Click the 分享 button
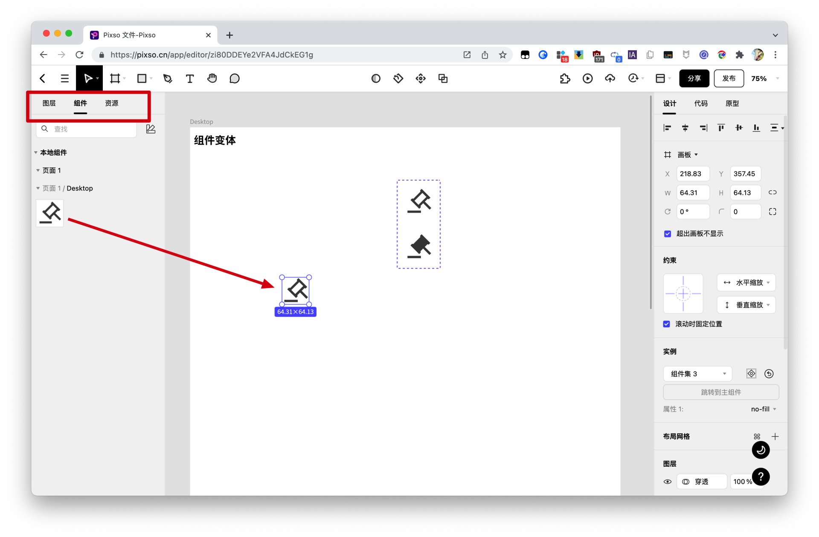The image size is (819, 537). point(694,78)
